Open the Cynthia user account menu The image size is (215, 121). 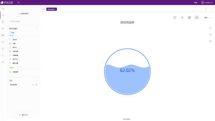[207, 2]
